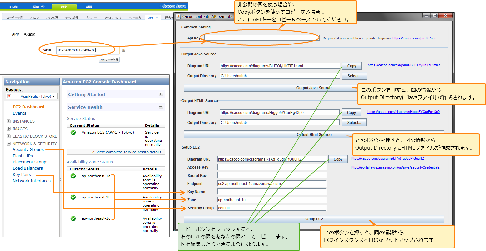Click Copy button in Setup EC2 section
This screenshot has width=486, height=251.
pyautogui.click(x=338, y=159)
